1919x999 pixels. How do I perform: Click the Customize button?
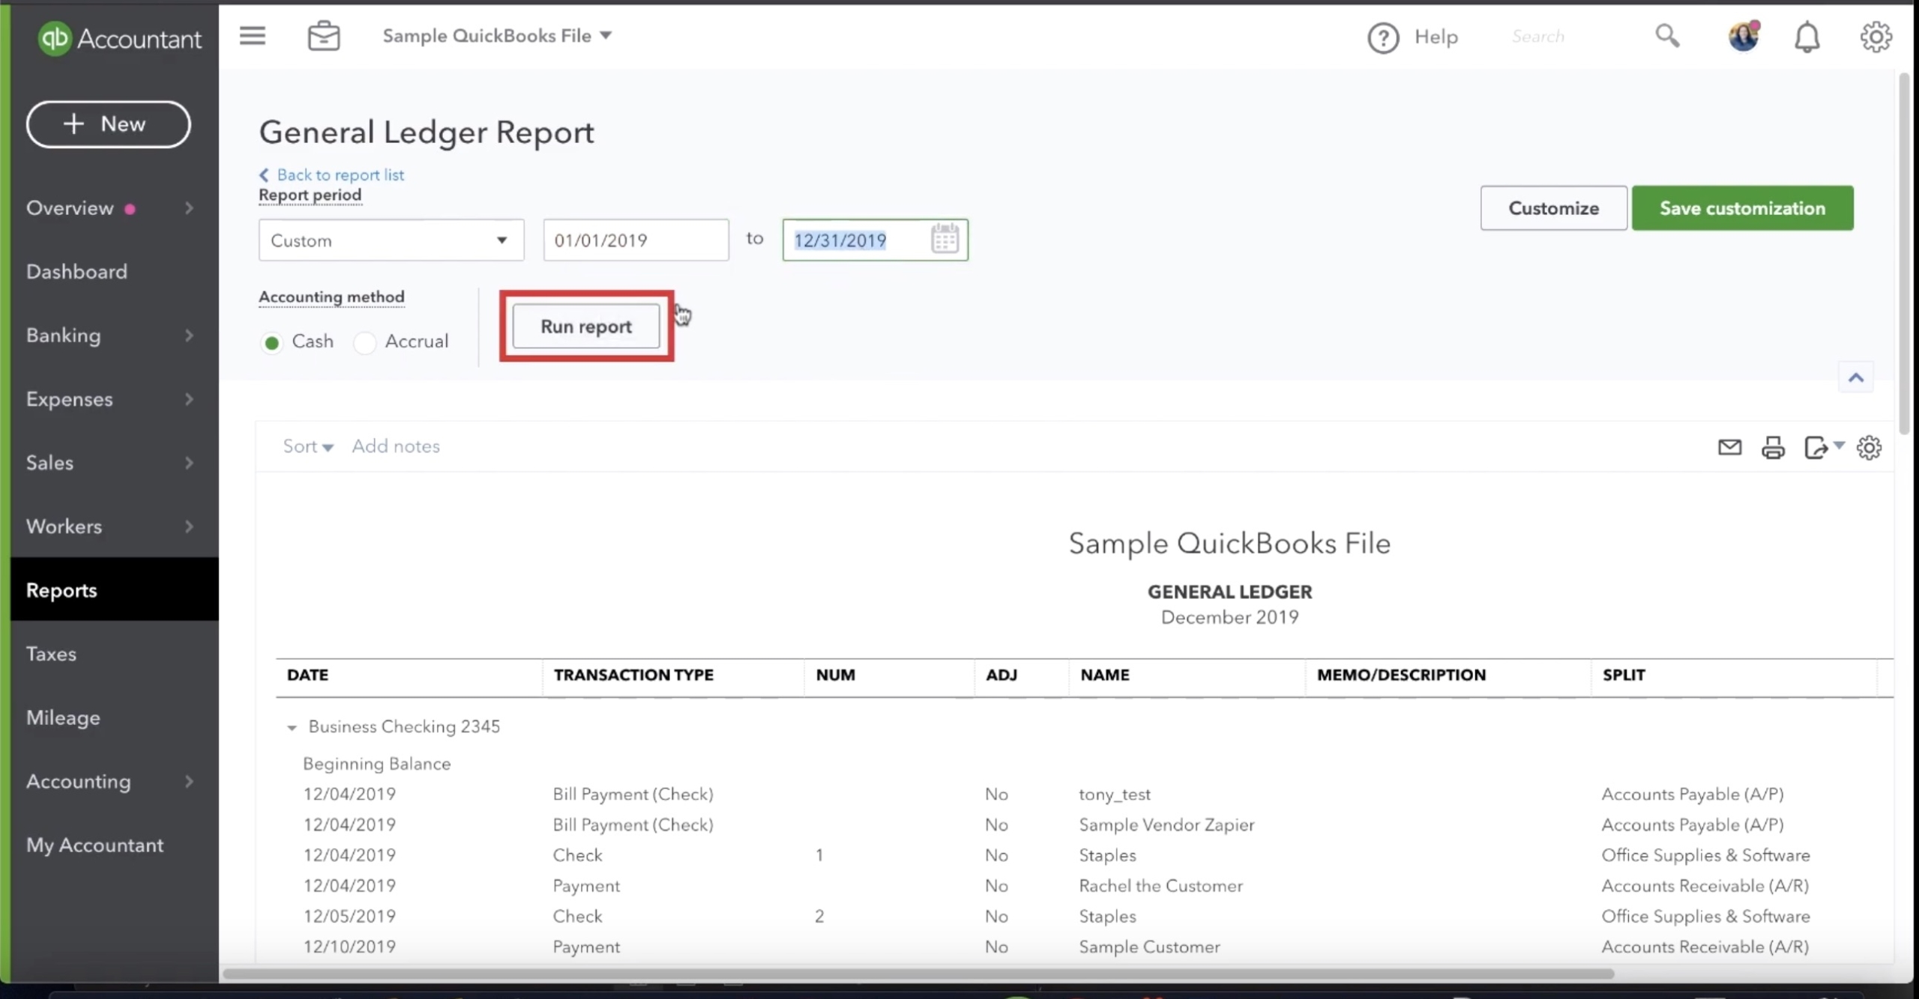coord(1553,208)
